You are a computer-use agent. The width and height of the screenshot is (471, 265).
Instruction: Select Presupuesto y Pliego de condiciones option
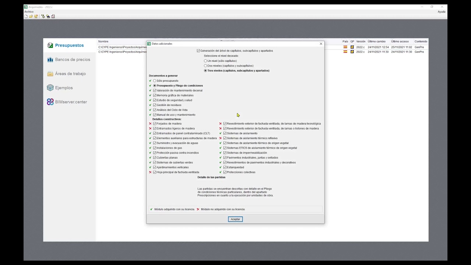[x=155, y=86]
